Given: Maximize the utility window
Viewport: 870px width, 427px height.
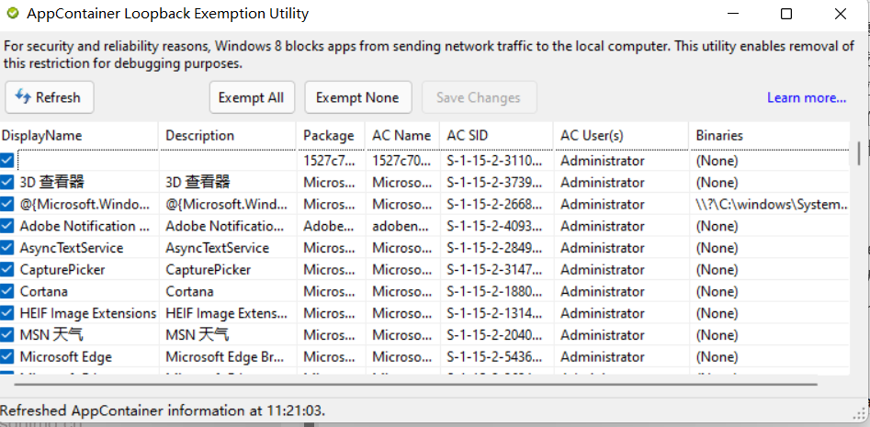Looking at the screenshot, I should [x=786, y=14].
